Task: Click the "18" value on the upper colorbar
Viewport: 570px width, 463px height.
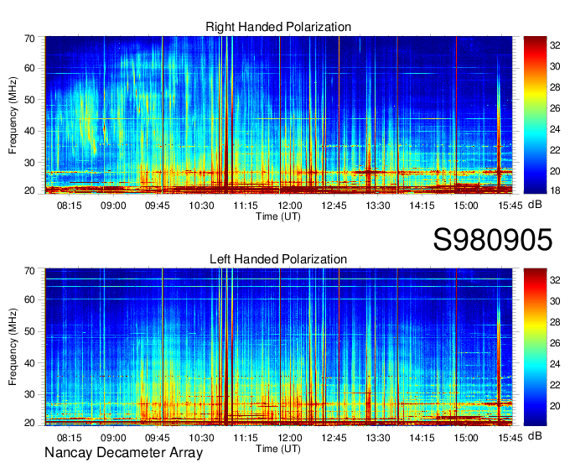Action: point(555,190)
